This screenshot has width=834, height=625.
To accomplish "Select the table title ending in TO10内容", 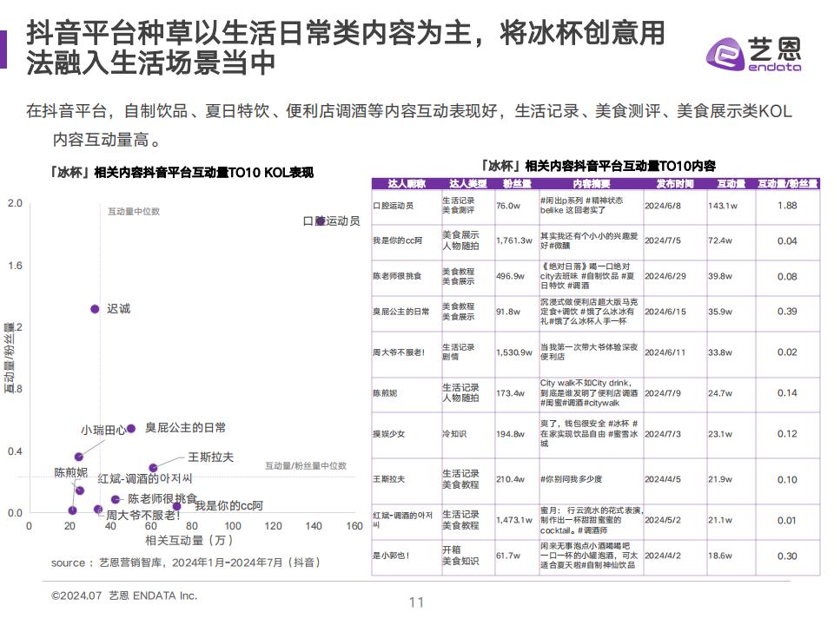I will [x=598, y=167].
